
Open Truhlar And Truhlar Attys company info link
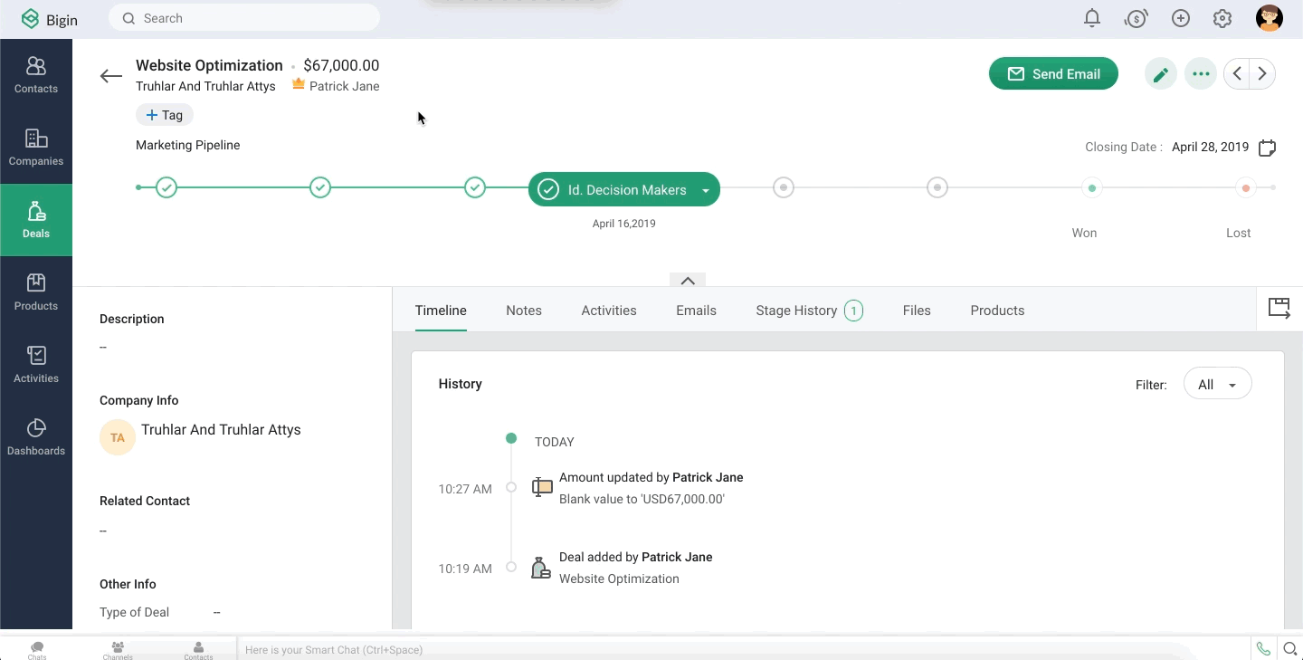coord(221,430)
